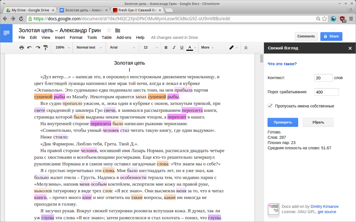Image resolution: width=356 pixels, height=222 pixels.
Task: Click the Порог срабатывания input field
Action: point(326,92)
